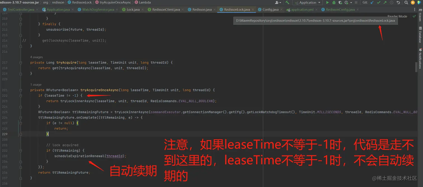Viewport: 423px width, 187px height.
Task: Open Search Everywhere magnifier icon
Action: pyautogui.click(x=406, y=3)
